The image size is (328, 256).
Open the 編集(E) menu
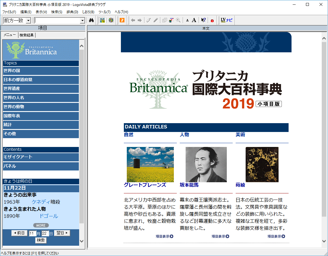pos(26,12)
